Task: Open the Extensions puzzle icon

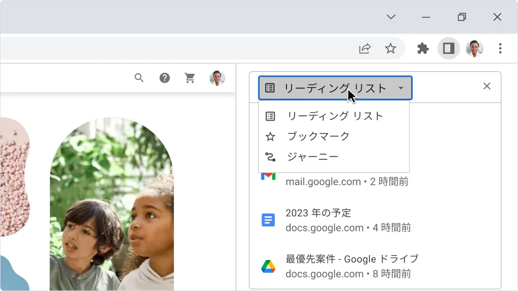Action: pyautogui.click(x=423, y=48)
